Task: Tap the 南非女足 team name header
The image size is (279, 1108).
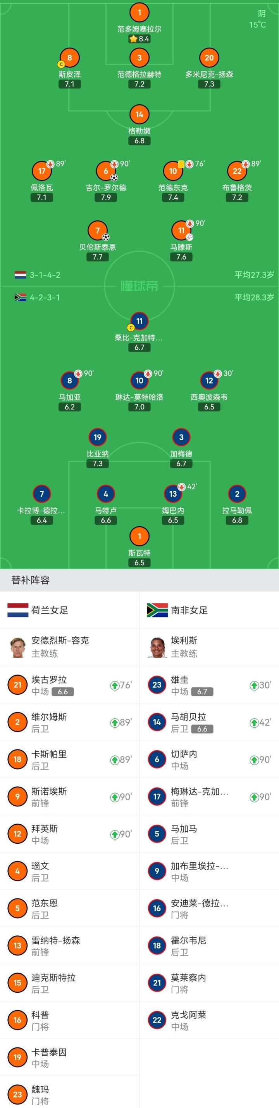Action: tap(189, 610)
